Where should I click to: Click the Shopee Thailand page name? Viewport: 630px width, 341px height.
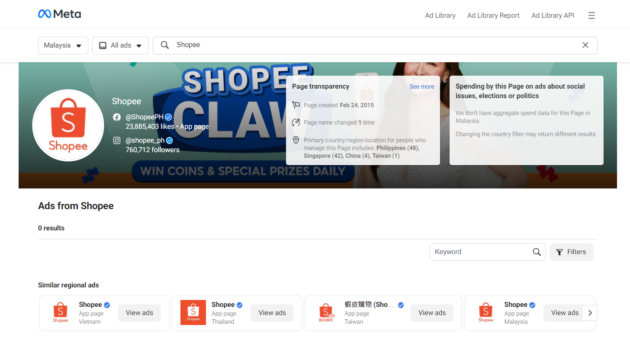(x=223, y=305)
